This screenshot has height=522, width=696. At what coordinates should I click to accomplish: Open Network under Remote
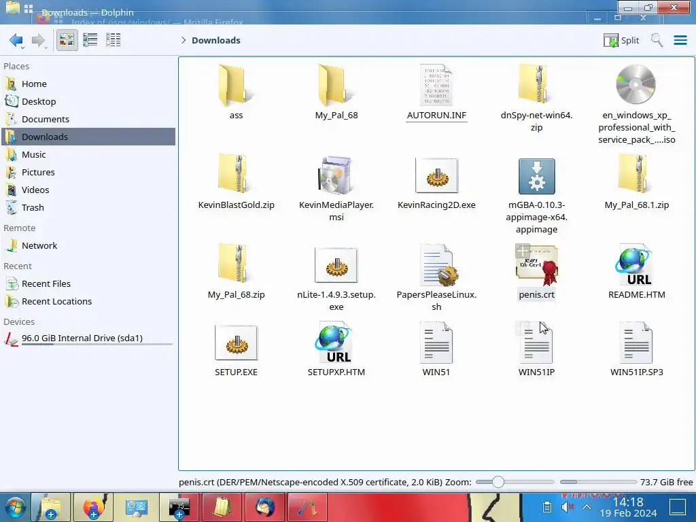pos(88,245)
